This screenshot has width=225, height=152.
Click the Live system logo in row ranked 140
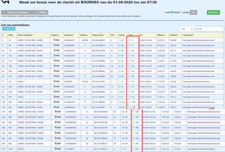point(58,122)
